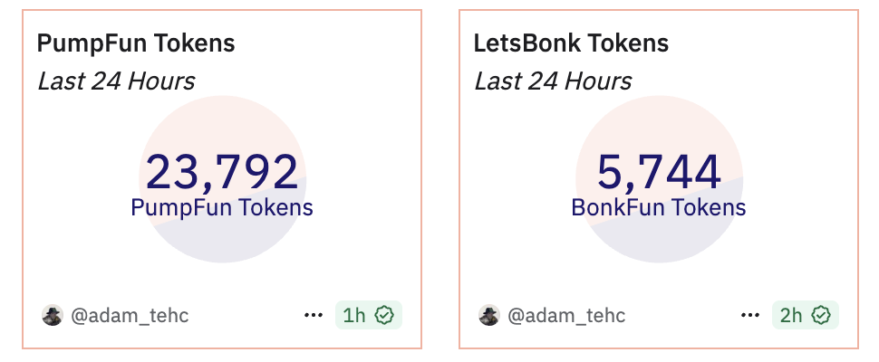Click the 23,792 counter value

click(x=222, y=172)
